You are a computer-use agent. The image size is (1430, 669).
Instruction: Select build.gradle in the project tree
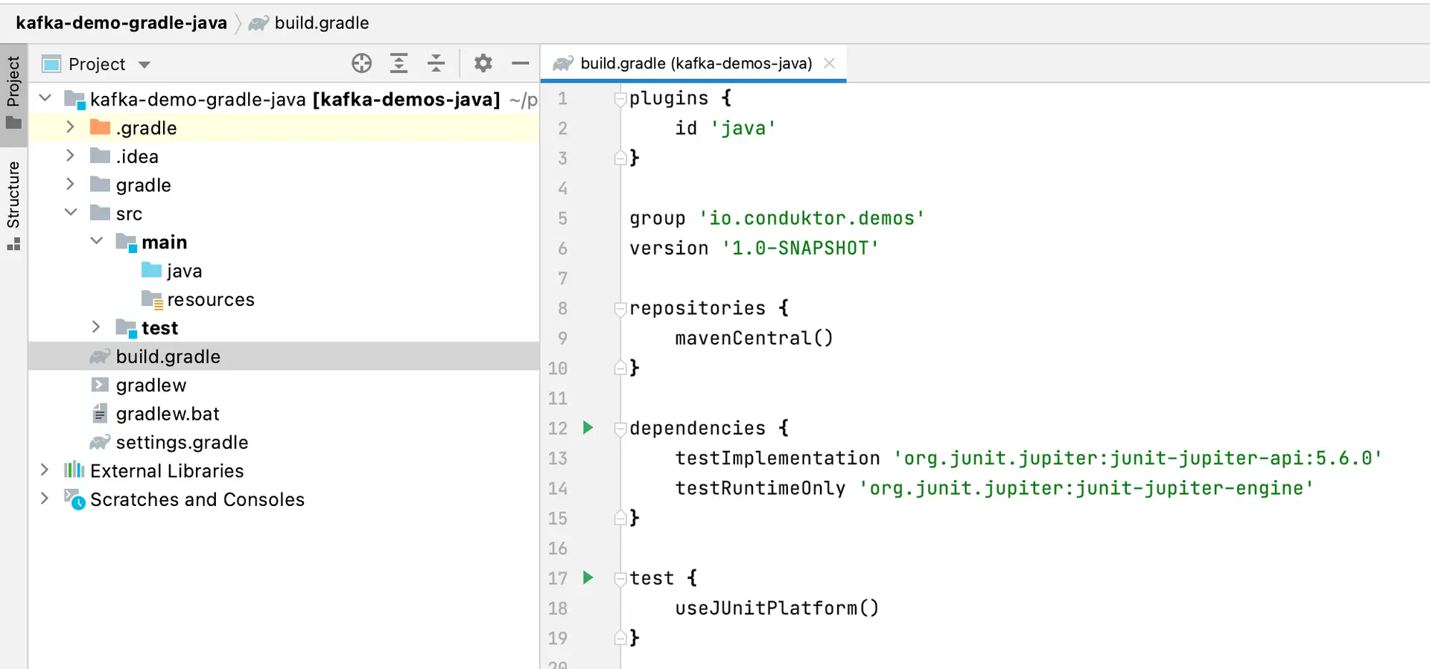pos(283,356)
